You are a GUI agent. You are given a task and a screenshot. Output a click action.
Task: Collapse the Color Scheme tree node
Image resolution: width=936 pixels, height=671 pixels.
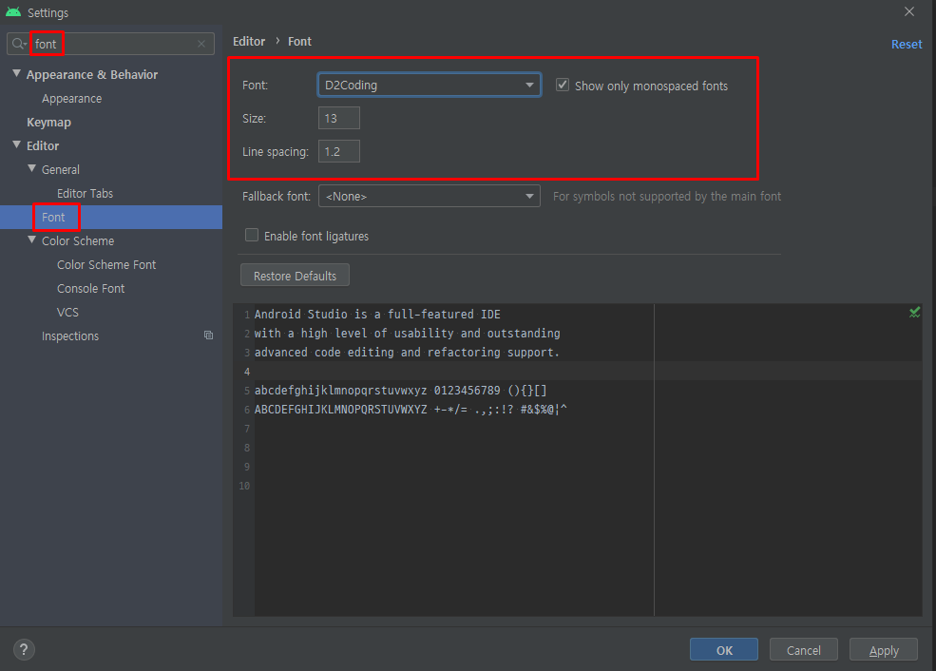32,240
